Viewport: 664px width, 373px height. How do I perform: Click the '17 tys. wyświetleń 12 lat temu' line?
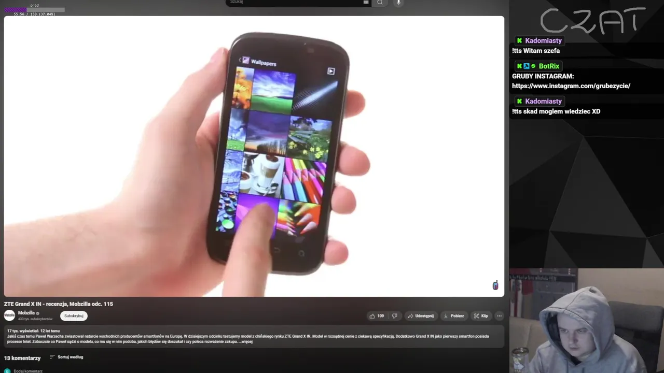(x=33, y=331)
